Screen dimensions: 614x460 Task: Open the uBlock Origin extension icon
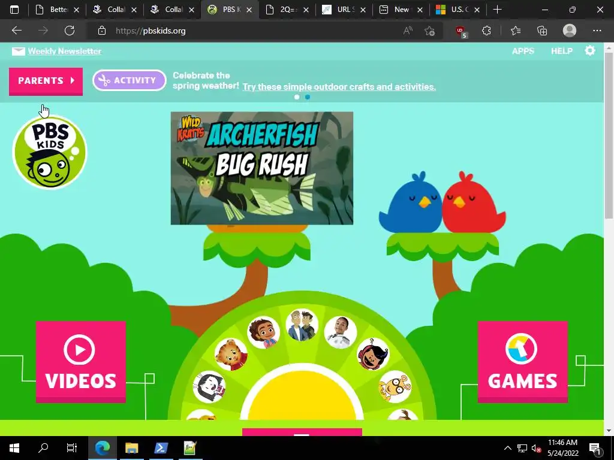point(461,31)
